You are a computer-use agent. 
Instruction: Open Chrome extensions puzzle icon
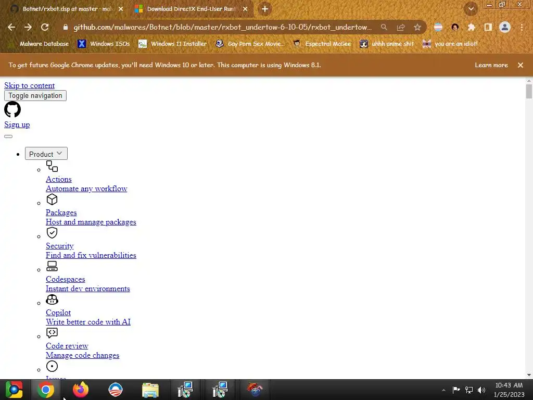click(x=471, y=27)
